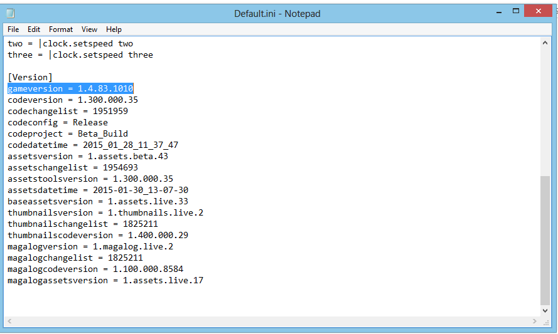
Task: Click the line 'two = |clock.setspeed two'
Action: [x=70, y=44]
